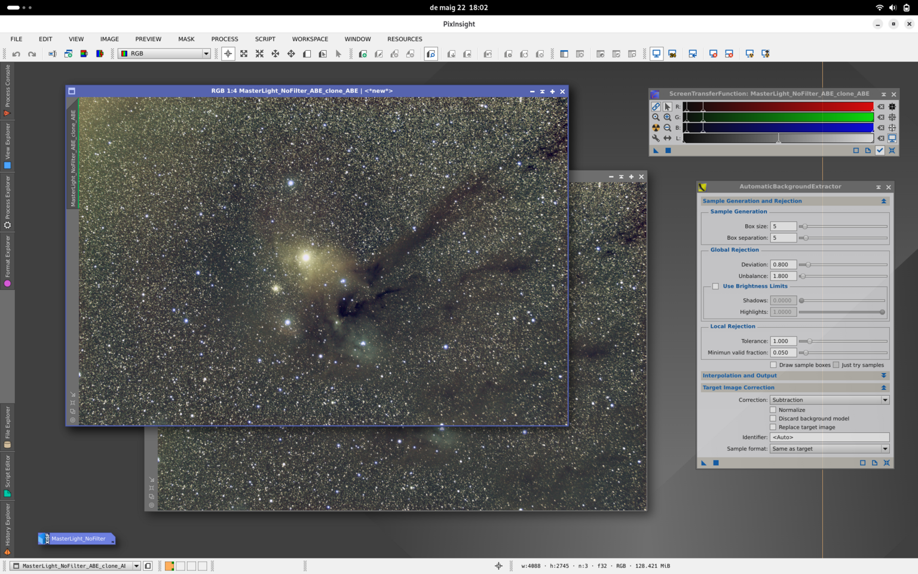Check Discard background model

pos(773,419)
